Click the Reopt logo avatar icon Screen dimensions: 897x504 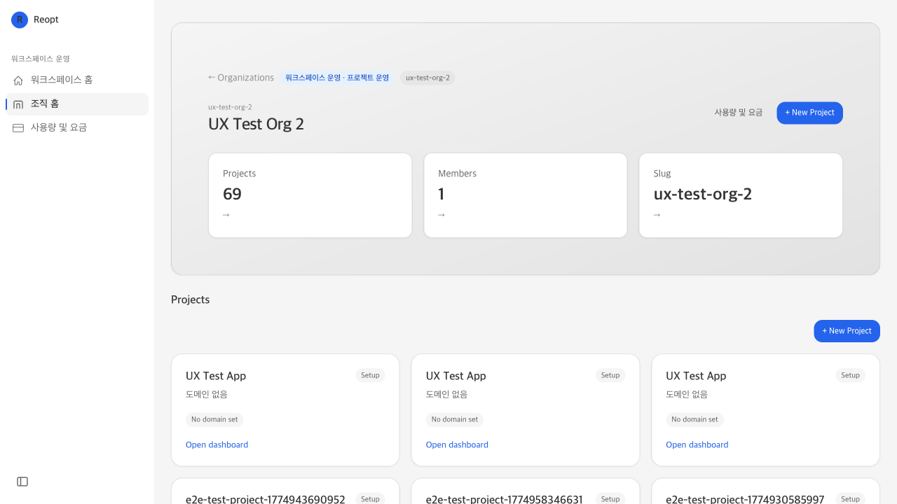point(20,20)
